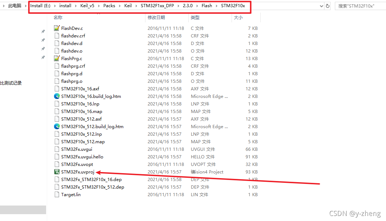Expand chevron after 此电脑 breadcrumb

pyautogui.click(x=25, y=6)
